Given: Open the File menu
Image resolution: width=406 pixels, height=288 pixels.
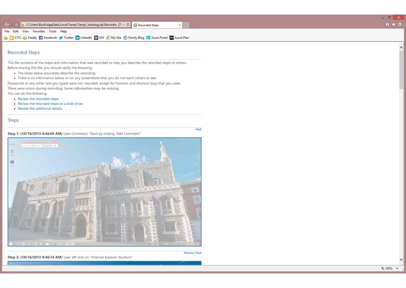Looking at the screenshot, I should (x=7, y=31).
